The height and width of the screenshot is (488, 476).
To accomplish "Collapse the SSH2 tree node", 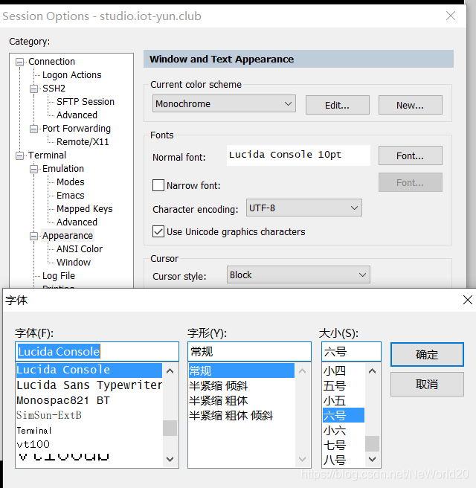I will coord(33,89).
